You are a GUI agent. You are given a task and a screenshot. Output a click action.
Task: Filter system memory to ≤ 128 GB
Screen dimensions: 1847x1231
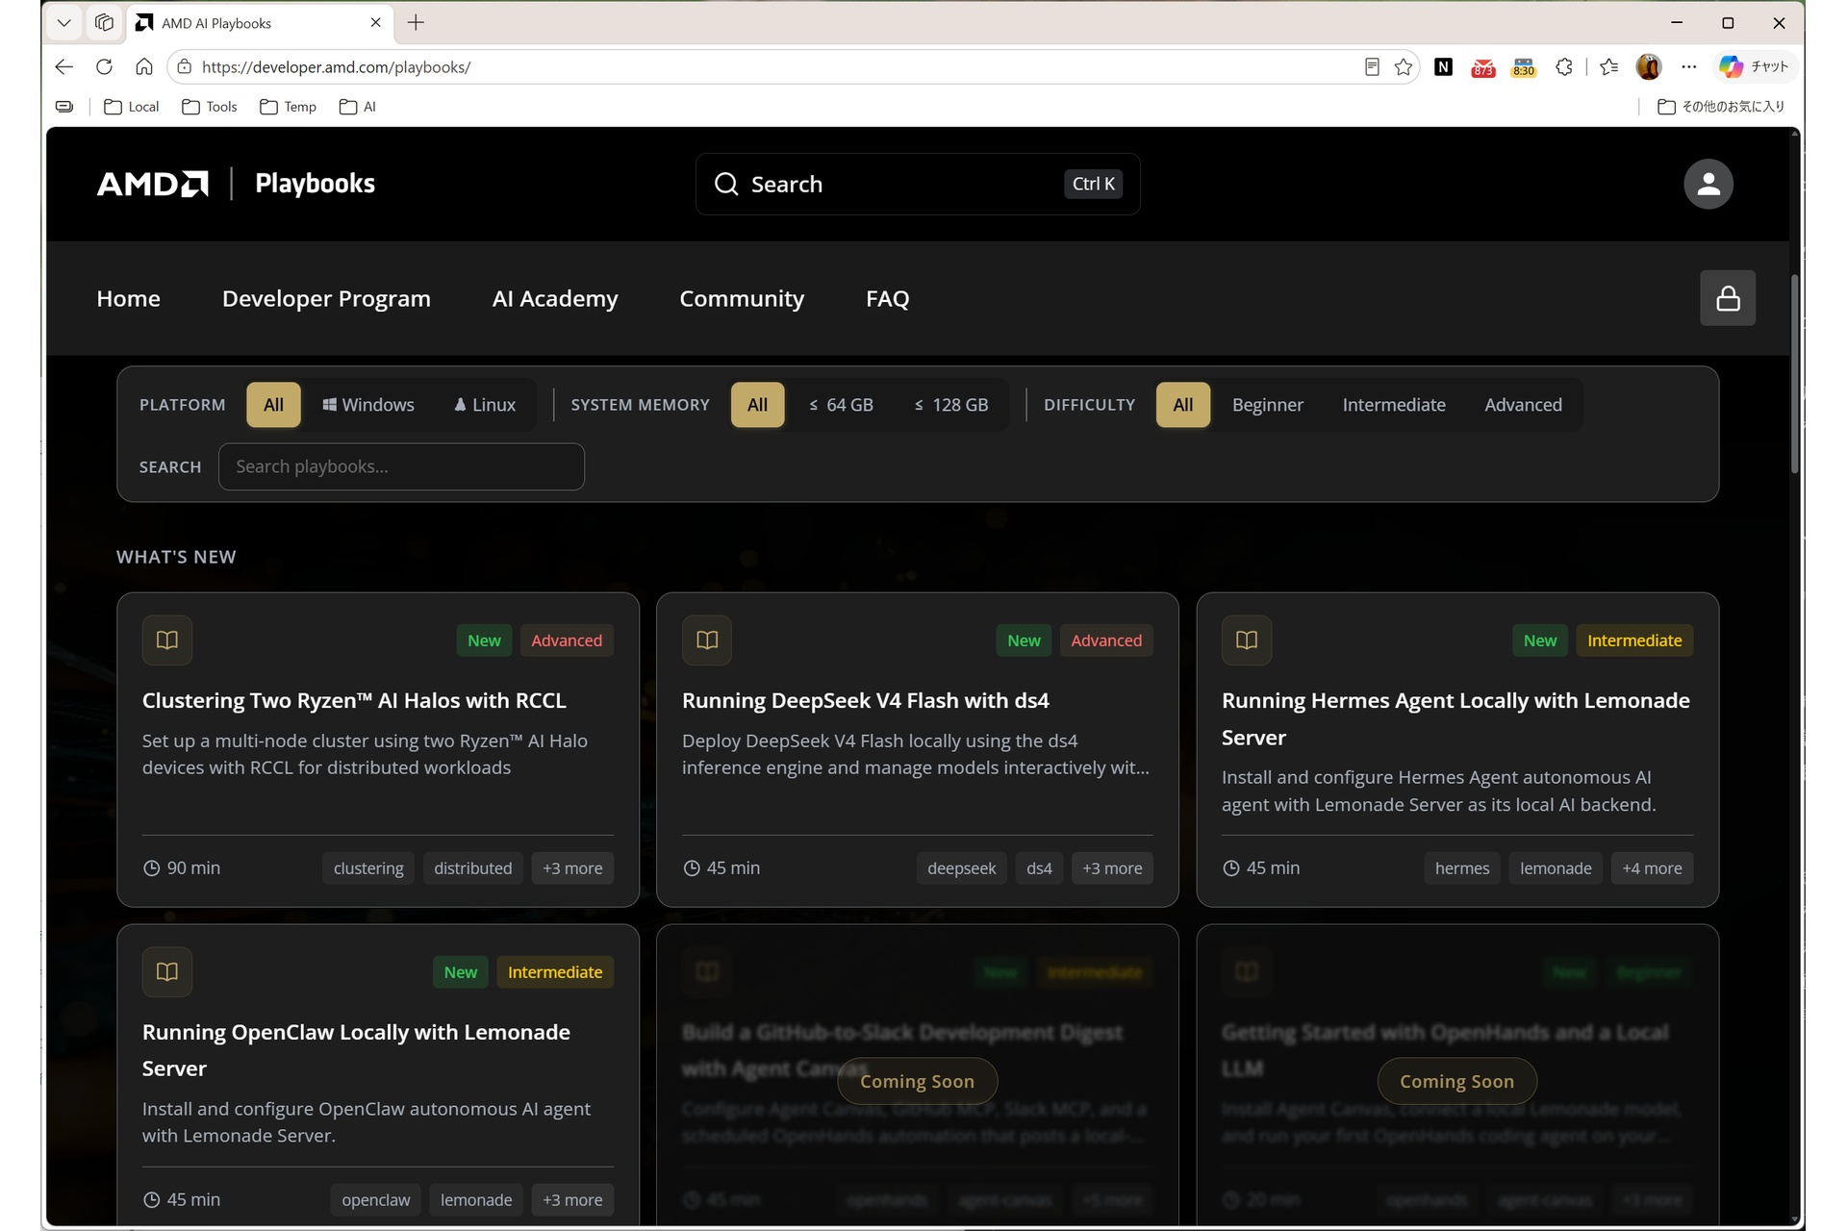(951, 405)
